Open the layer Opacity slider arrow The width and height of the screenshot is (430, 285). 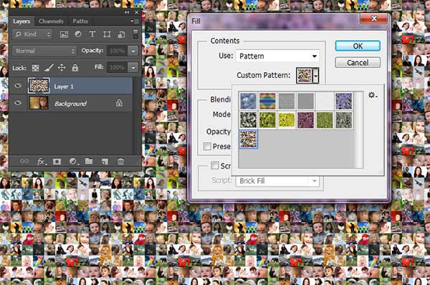[x=133, y=51]
